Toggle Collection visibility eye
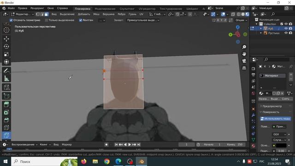This screenshot has width=295, height=166. [x=286, y=24]
